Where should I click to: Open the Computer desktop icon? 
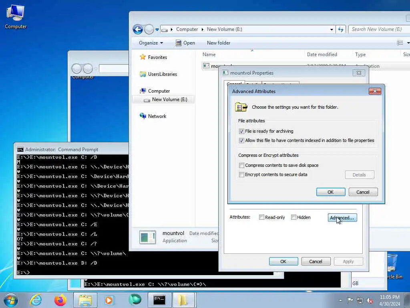point(16,16)
